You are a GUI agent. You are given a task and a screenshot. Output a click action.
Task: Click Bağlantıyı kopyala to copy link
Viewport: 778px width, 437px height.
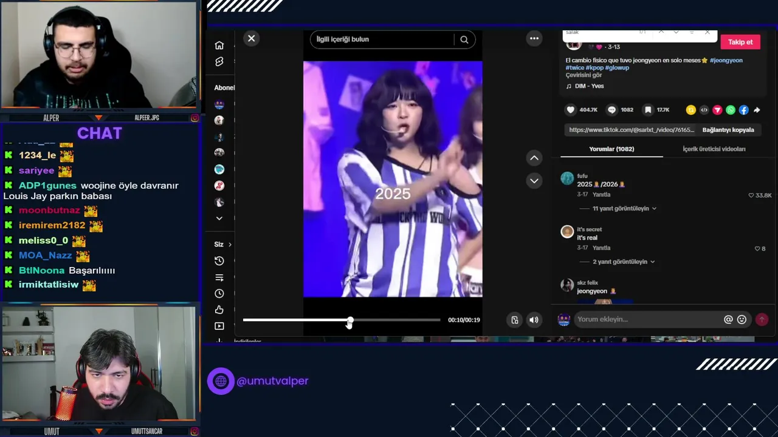click(x=728, y=130)
